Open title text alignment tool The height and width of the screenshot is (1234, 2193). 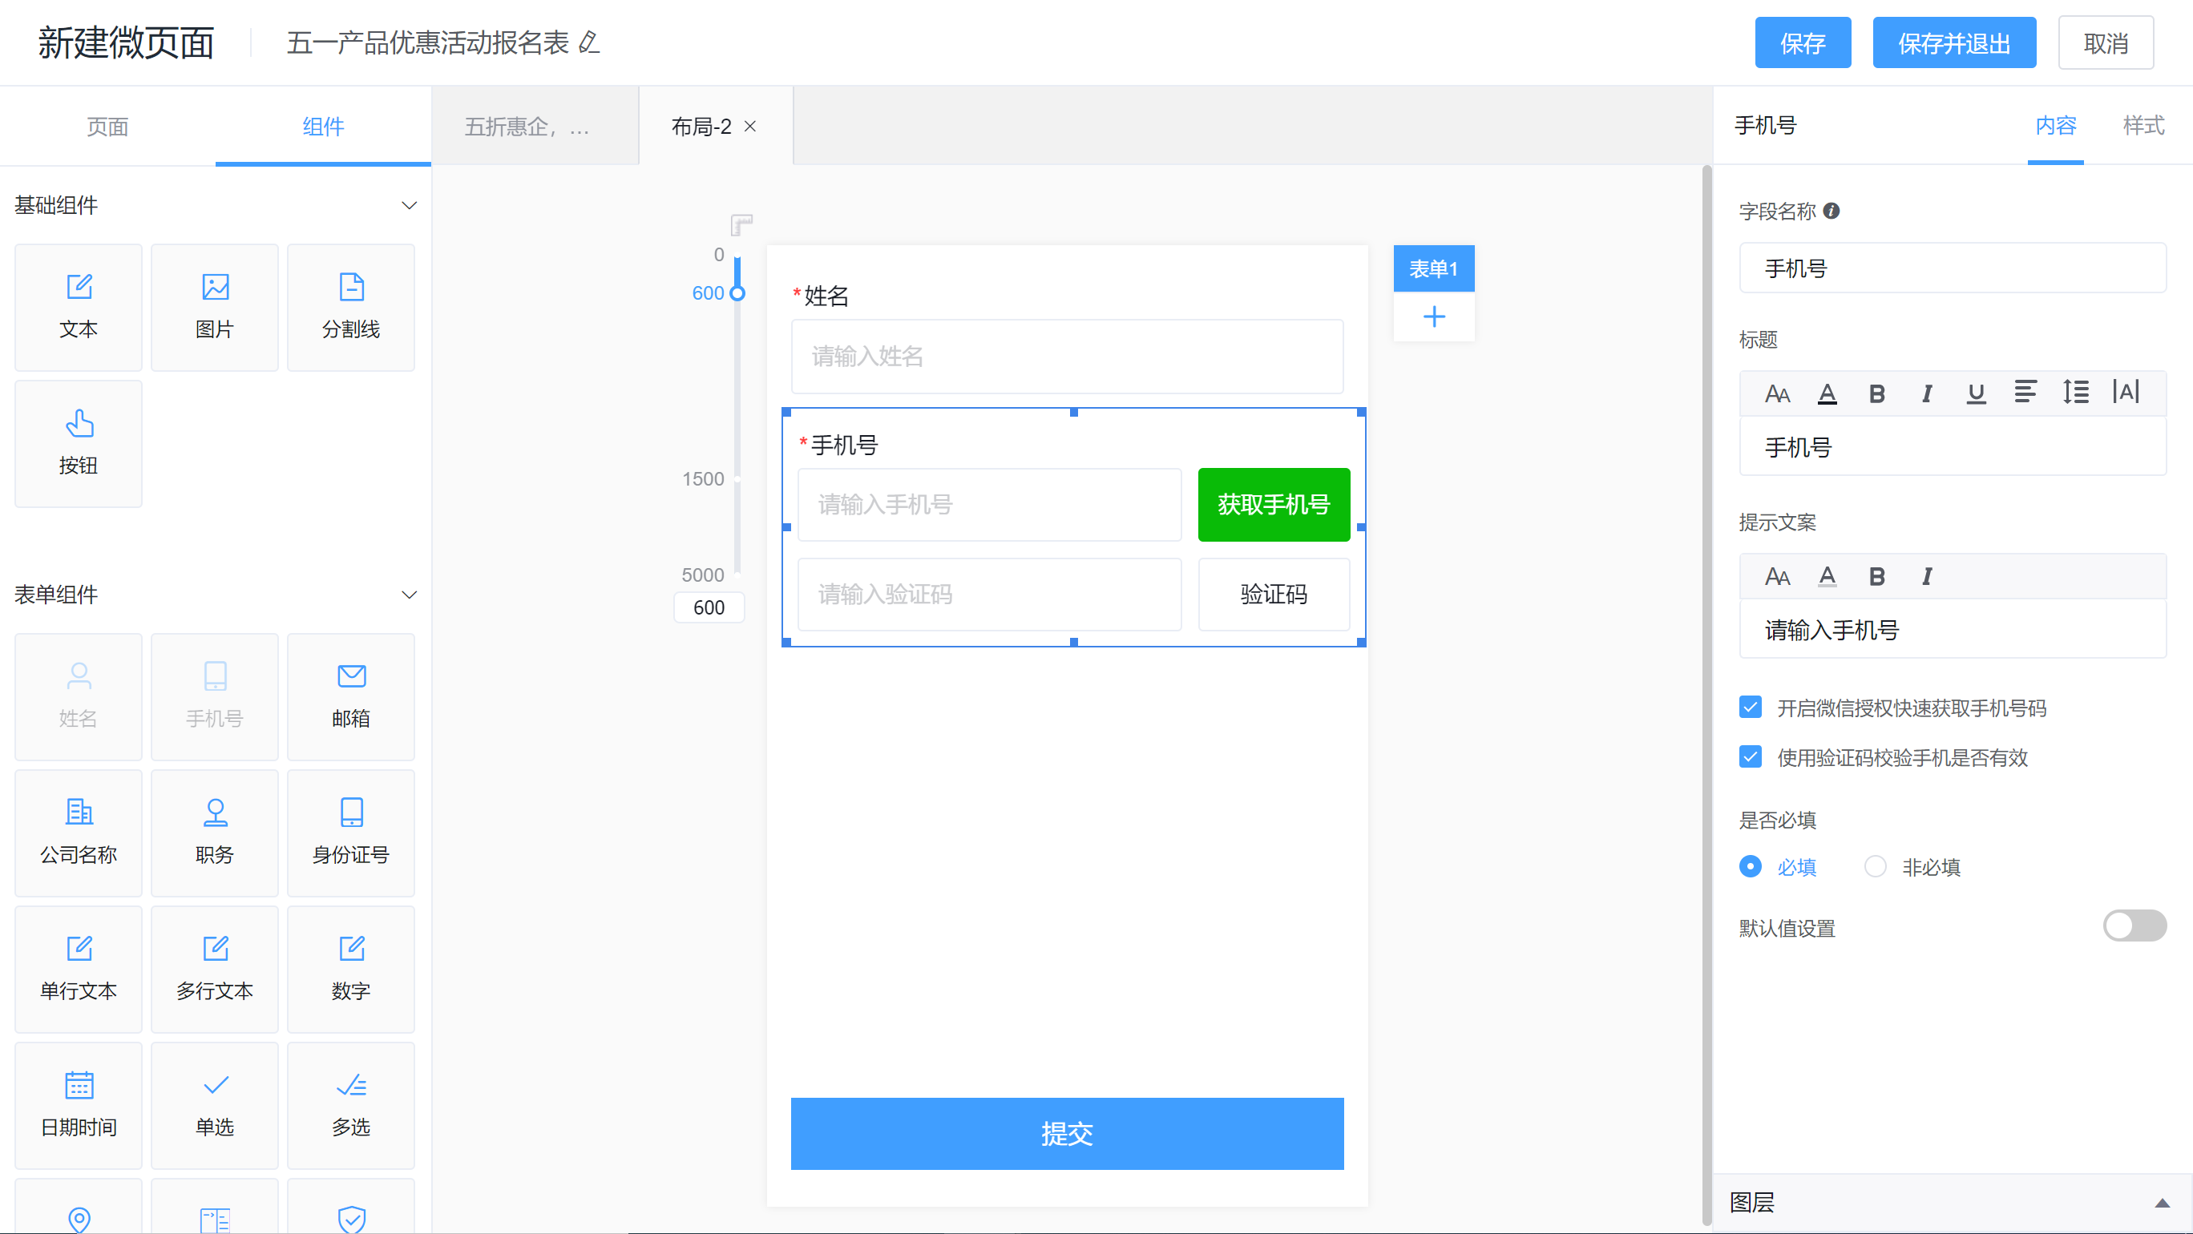point(2025,392)
